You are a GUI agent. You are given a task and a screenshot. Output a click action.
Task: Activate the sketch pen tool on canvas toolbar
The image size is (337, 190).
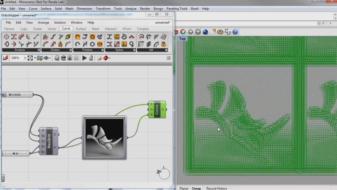(x=5, y=58)
